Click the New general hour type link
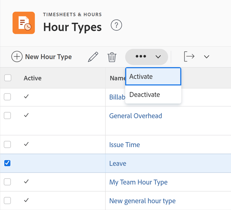The height and width of the screenshot is (210, 231). 142,201
